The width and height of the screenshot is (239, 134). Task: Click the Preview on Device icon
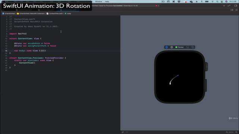coord(187,47)
